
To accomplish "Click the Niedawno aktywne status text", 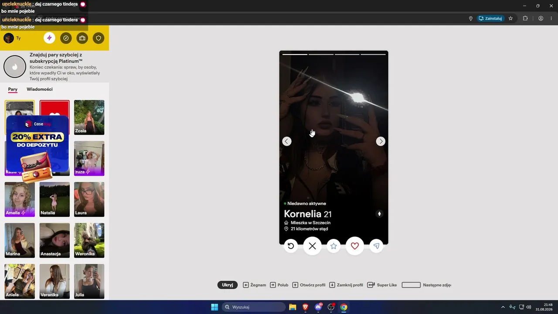I will [306, 204].
